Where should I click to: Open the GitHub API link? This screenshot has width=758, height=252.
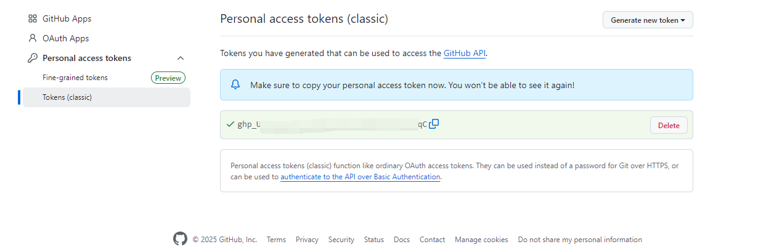[x=465, y=53]
